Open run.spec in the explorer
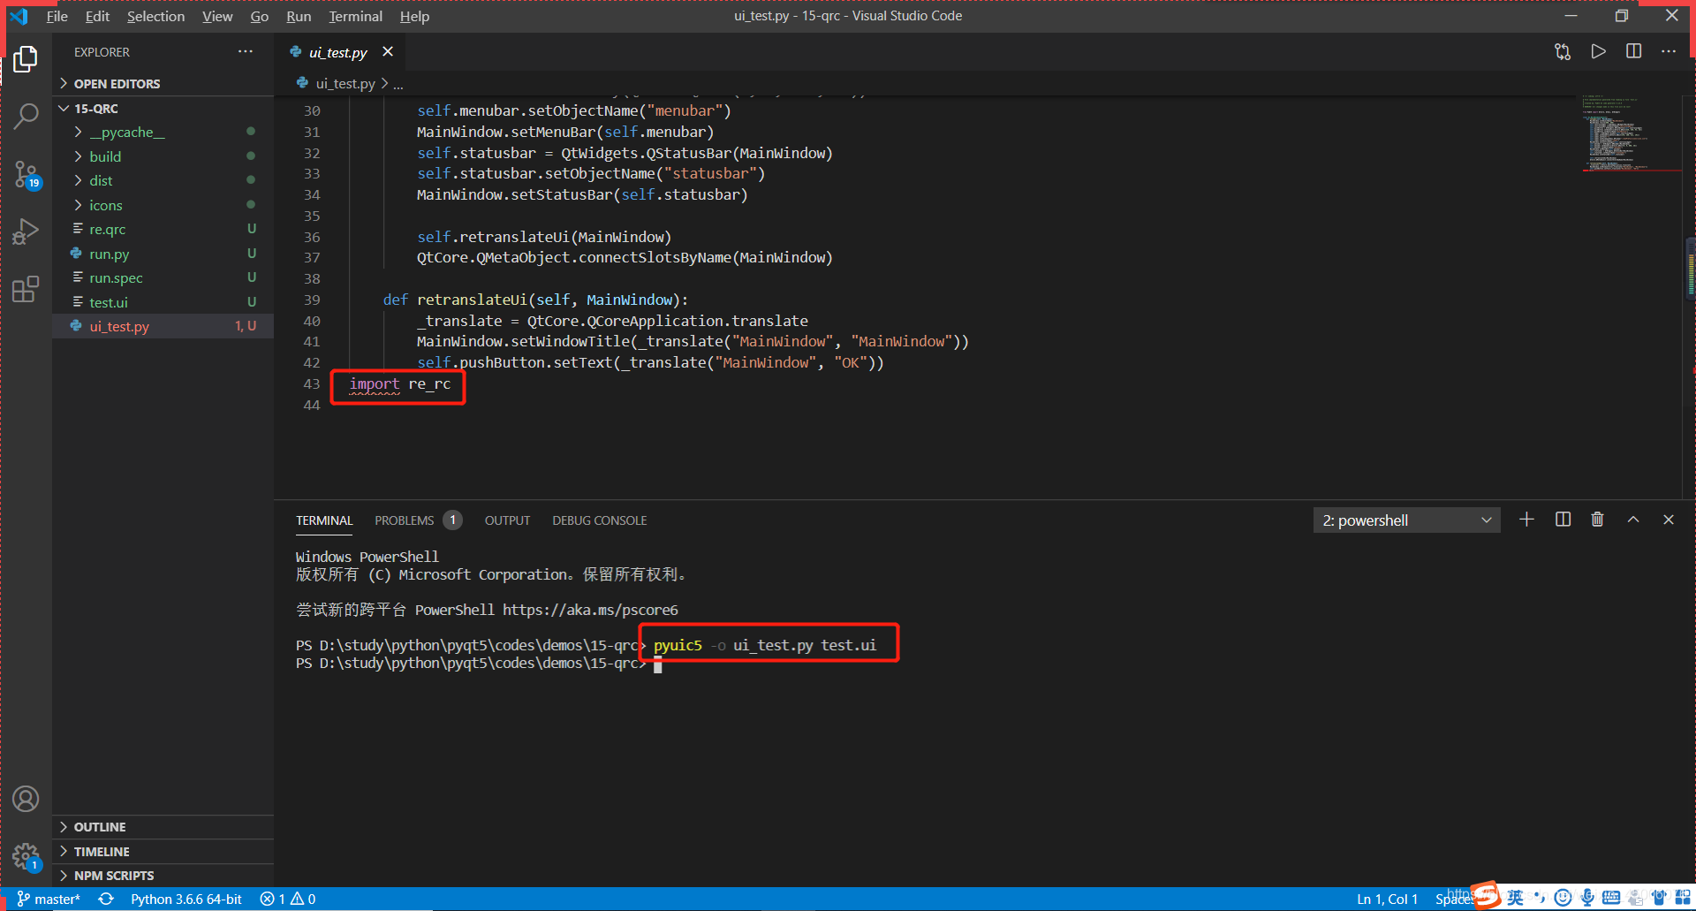The width and height of the screenshot is (1696, 911). [163, 277]
